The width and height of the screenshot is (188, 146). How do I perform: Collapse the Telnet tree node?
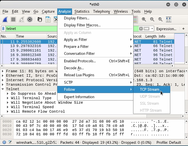pos(3,89)
